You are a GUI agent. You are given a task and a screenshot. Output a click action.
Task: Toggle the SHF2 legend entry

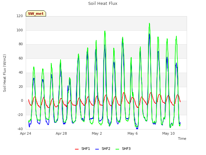coord(103,149)
